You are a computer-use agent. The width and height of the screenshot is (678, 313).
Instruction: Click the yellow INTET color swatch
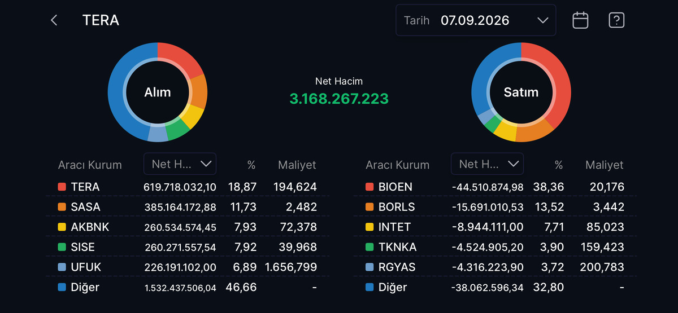point(370,227)
